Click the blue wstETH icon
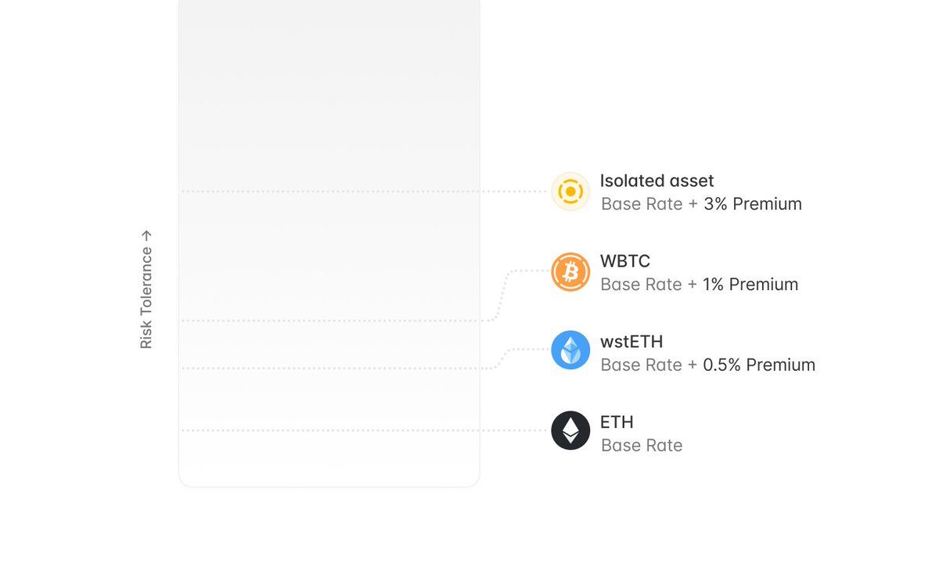The image size is (939, 578). coord(570,350)
